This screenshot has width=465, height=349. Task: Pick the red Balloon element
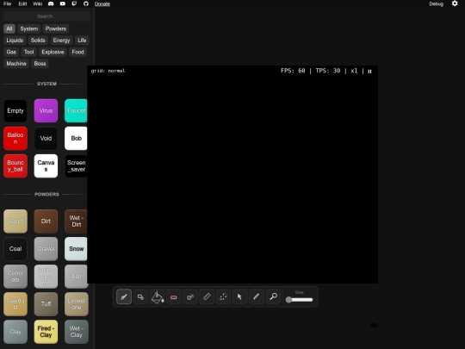[x=15, y=138]
